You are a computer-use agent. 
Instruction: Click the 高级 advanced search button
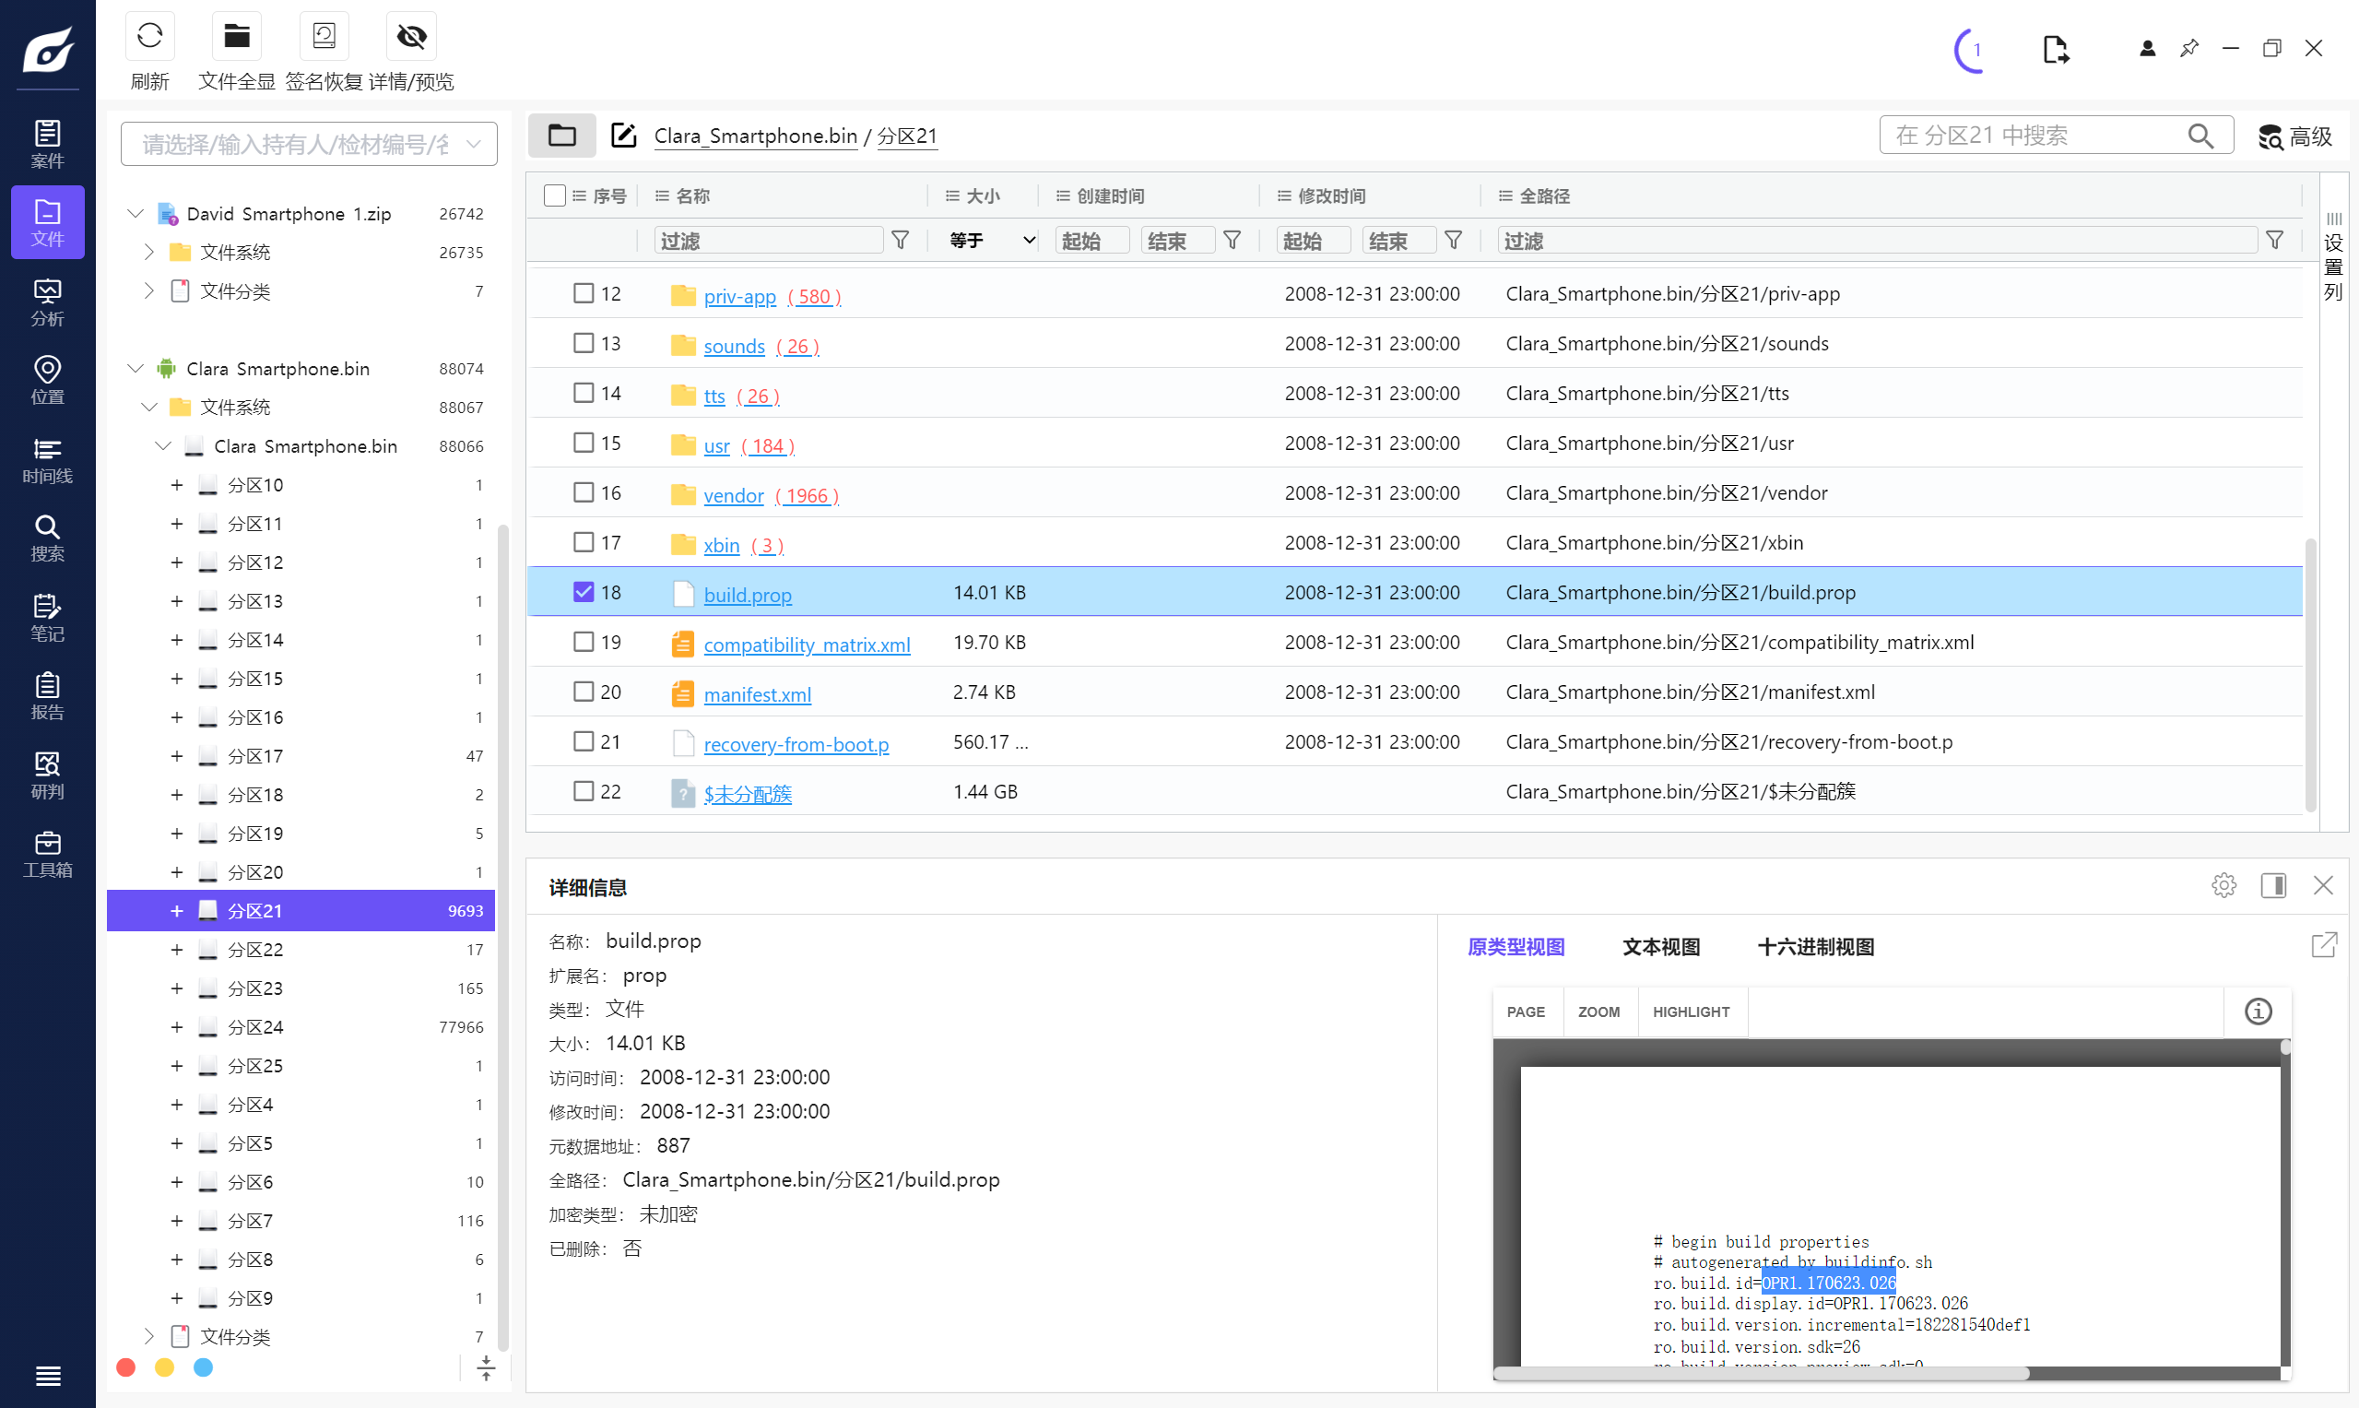pyautogui.click(x=2294, y=136)
